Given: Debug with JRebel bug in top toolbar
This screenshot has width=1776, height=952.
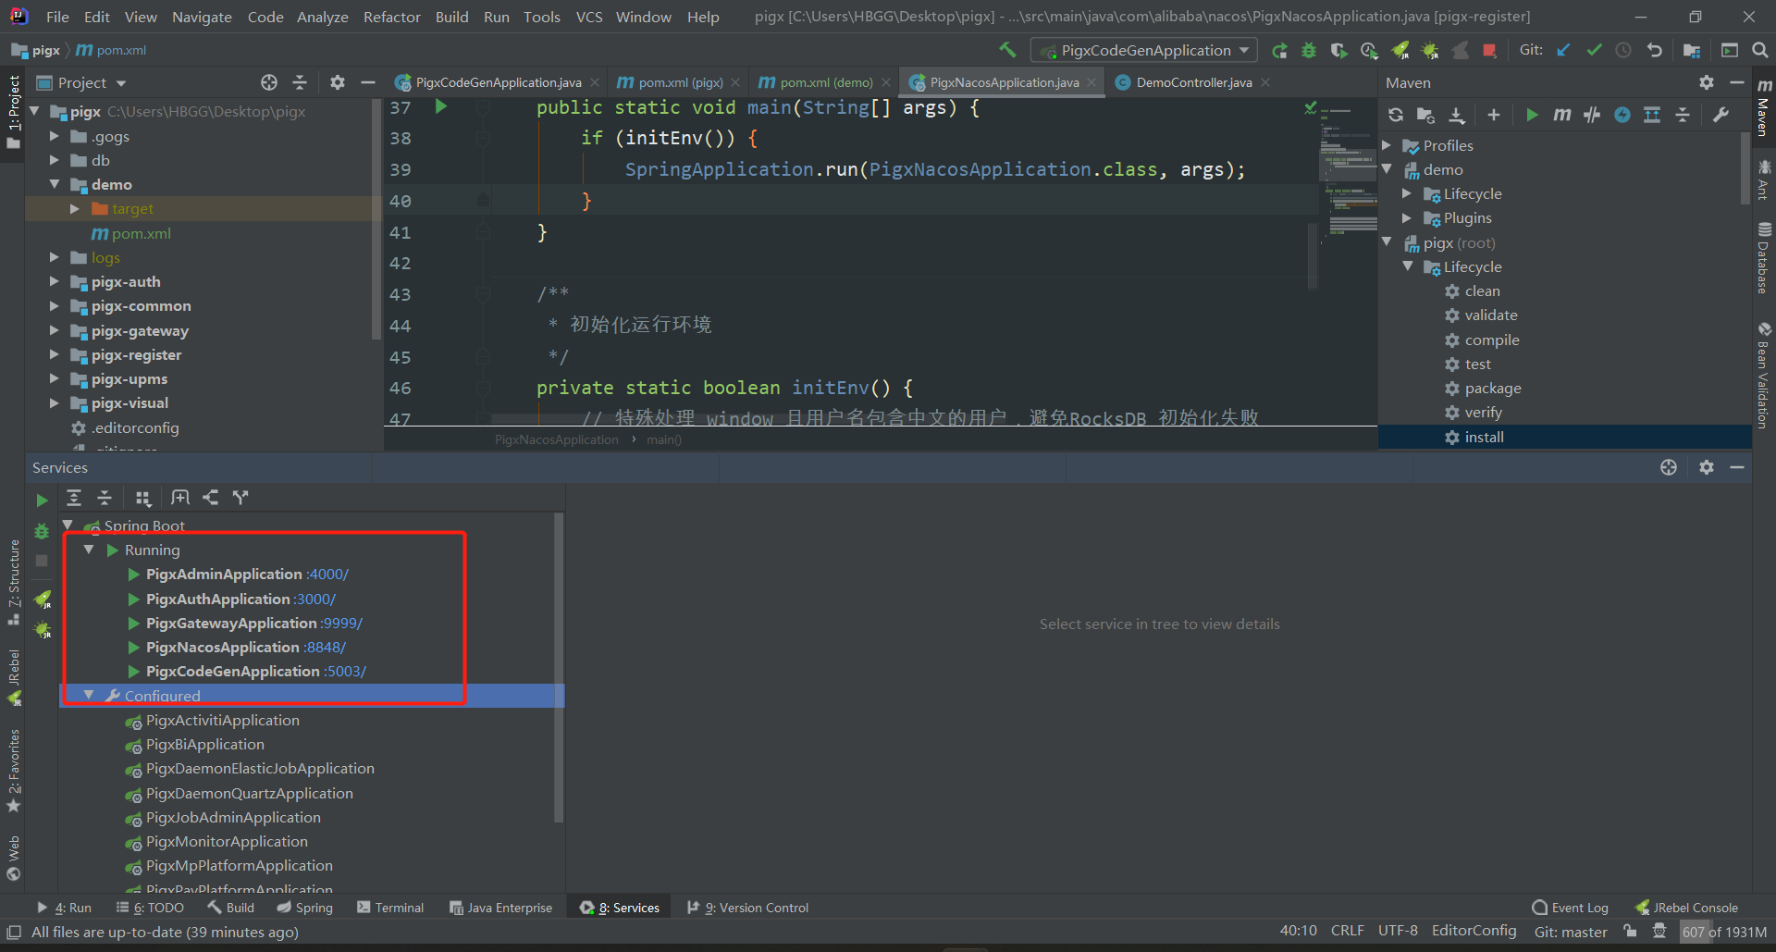Looking at the screenshot, I should (1430, 51).
